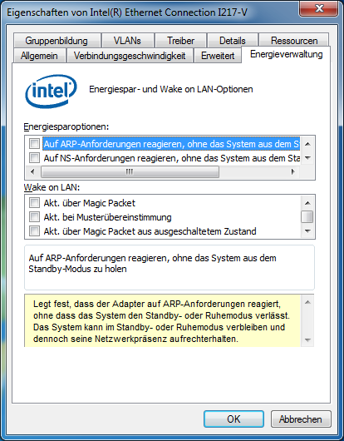The height and width of the screenshot is (441, 344).
Task: Enable the NS-Anforderungen checkbox
Action: tap(35, 158)
